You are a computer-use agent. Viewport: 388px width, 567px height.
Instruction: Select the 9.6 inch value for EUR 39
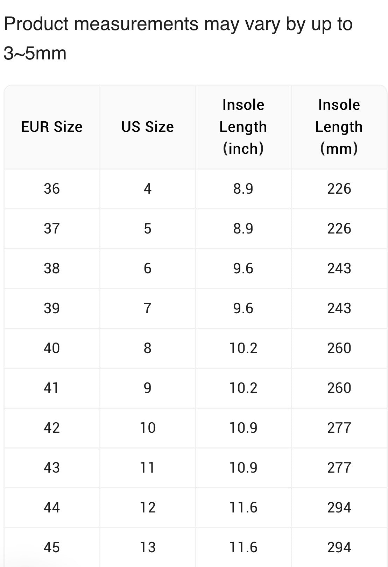click(243, 308)
